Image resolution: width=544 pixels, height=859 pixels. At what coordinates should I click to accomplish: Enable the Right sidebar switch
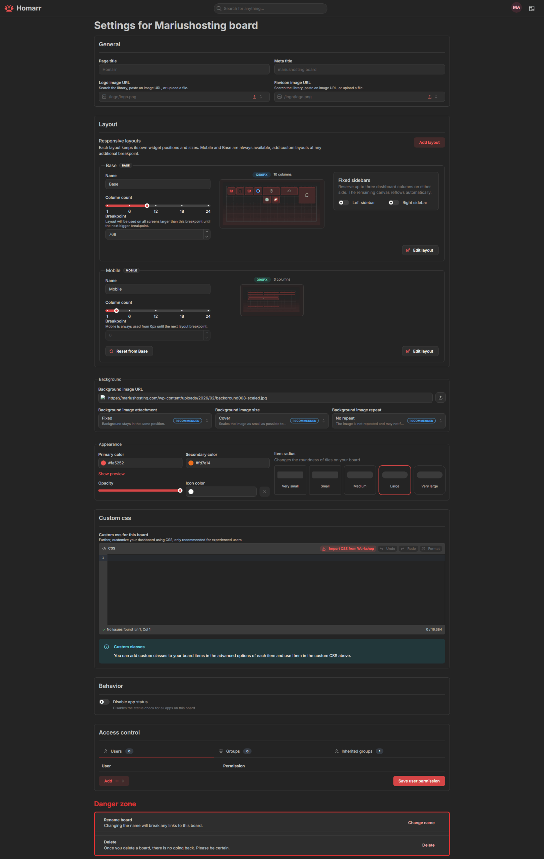(393, 203)
